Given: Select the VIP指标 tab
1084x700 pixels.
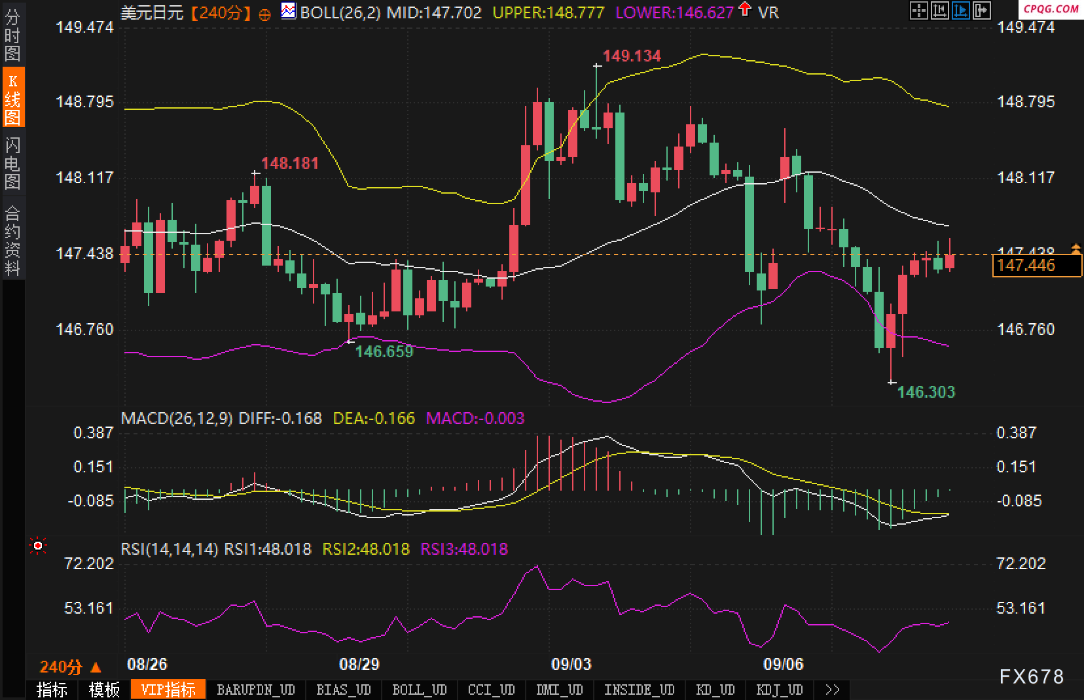Looking at the screenshot, I should [x=168, y=690].
